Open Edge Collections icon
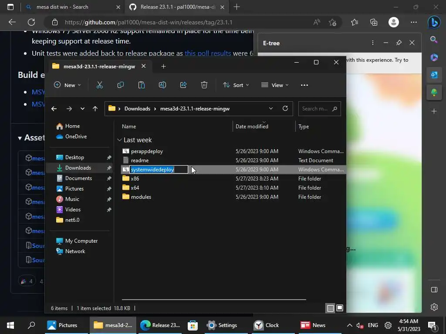The height and width of the screenshot is (334, 446). [x=374, y=22]
